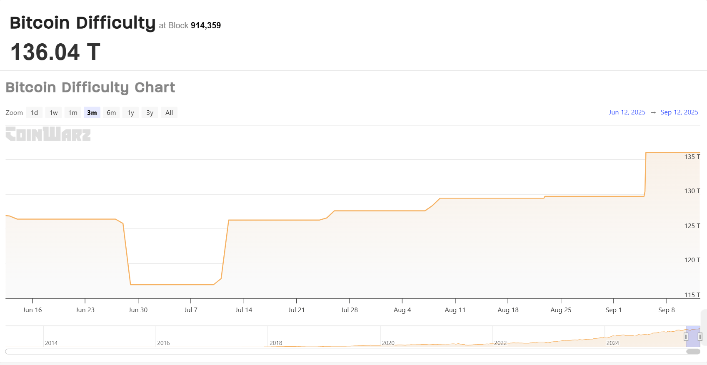The height and width of the screenshot is (365, 707).
Task: Click the difficulty line's low plateau above Jul 7
Action: pyautogui.click(x=191, y=285)
